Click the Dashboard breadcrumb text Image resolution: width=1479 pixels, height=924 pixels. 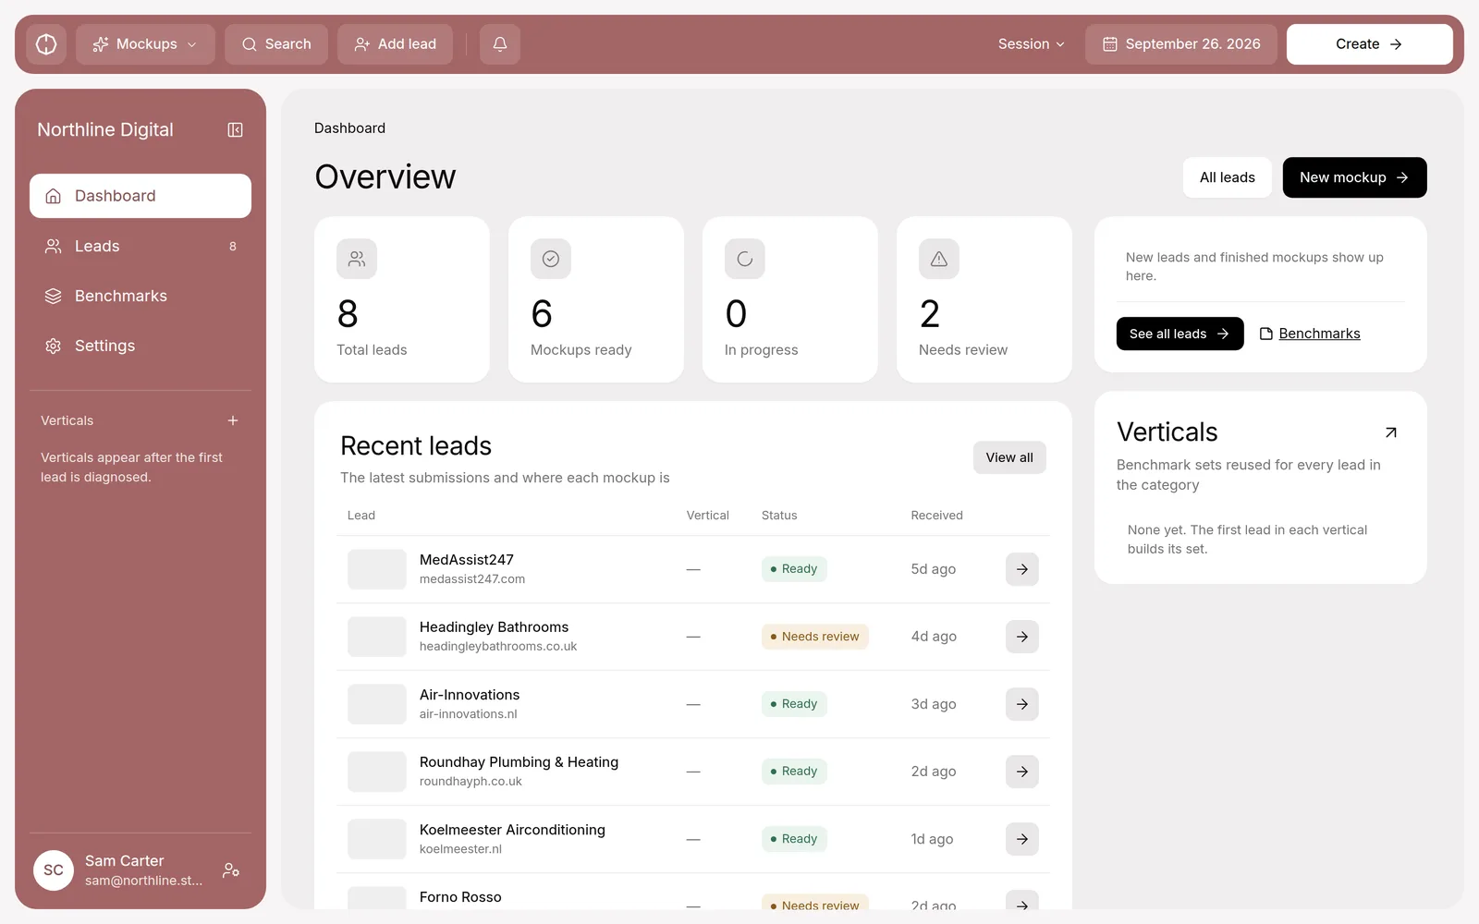[x=349, y=128]
